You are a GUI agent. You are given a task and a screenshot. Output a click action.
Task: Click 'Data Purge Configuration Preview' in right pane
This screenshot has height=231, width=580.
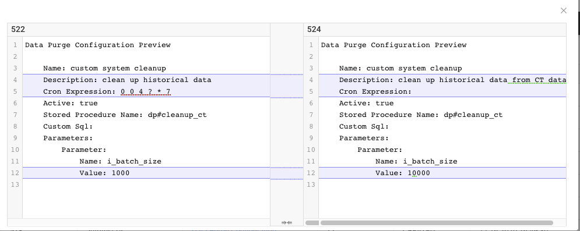pos(394,45)
